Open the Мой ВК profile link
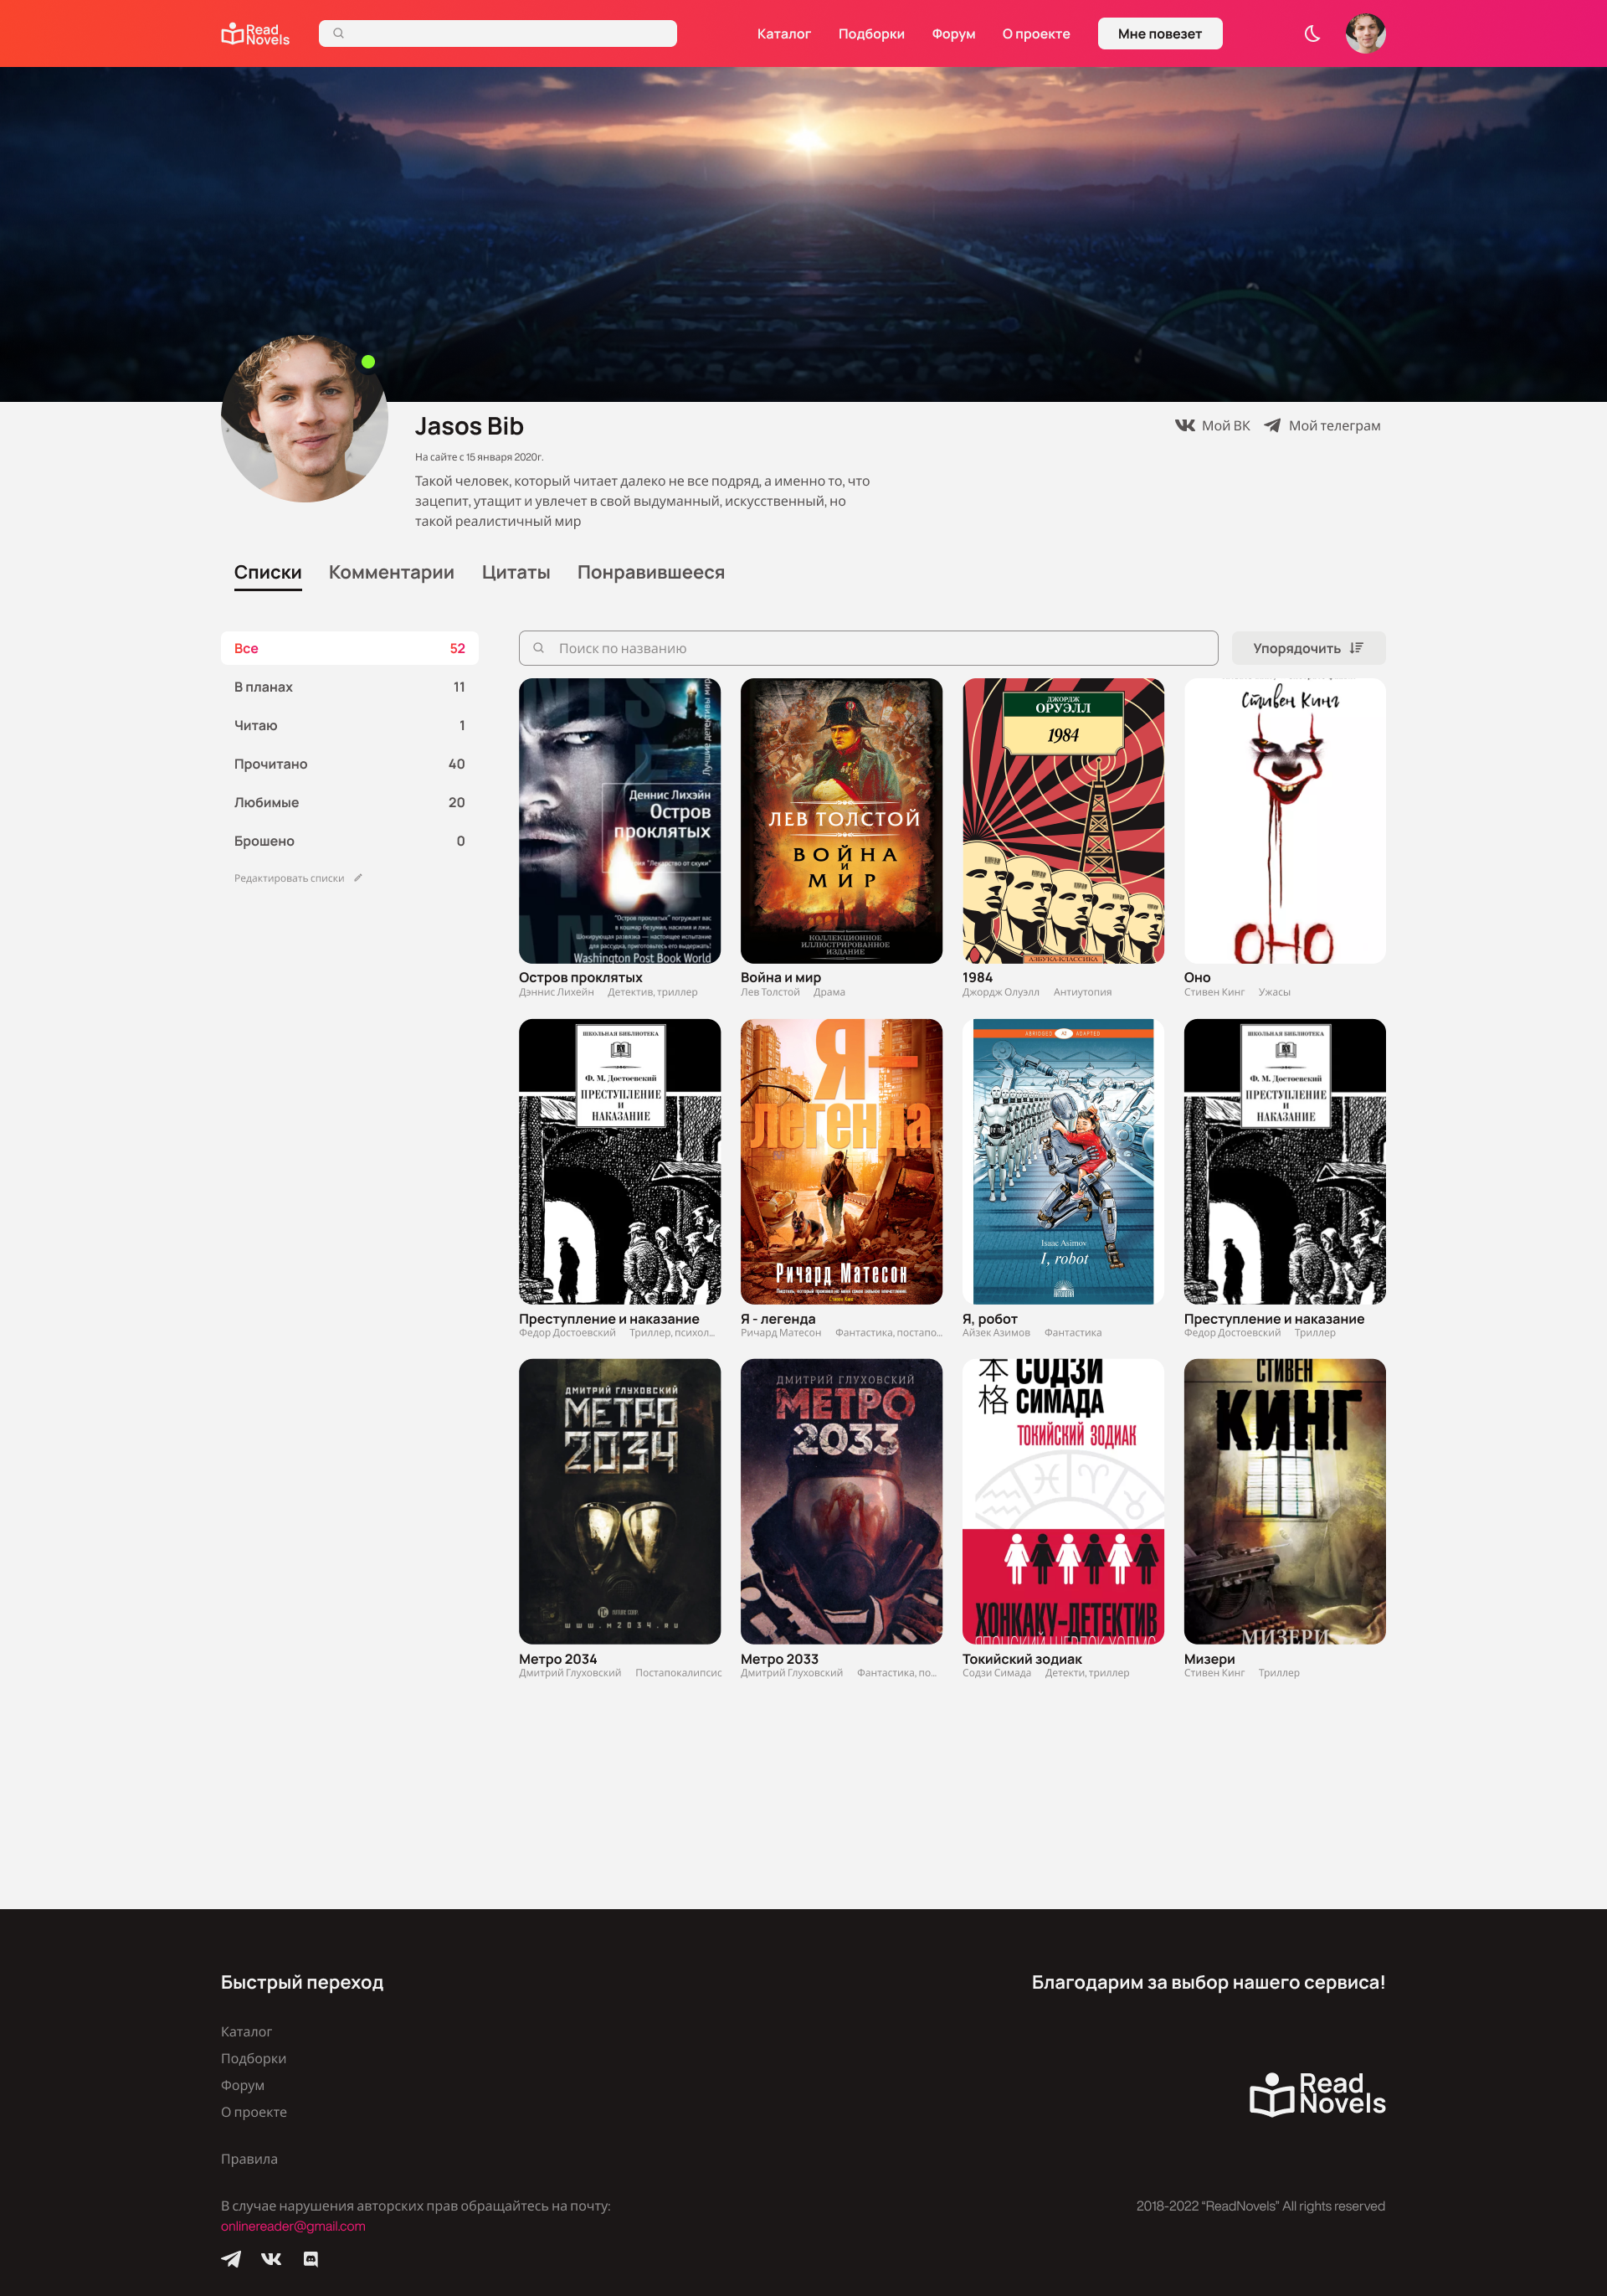Screen dimensions: 1607x2296 pyautogui.click(x=1212, y=425)
